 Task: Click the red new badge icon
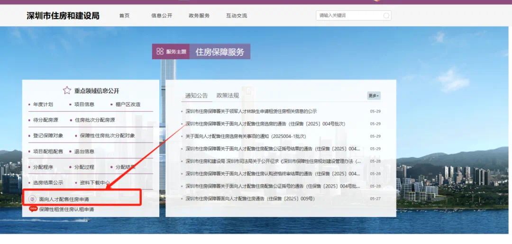[x=33, y=209]
